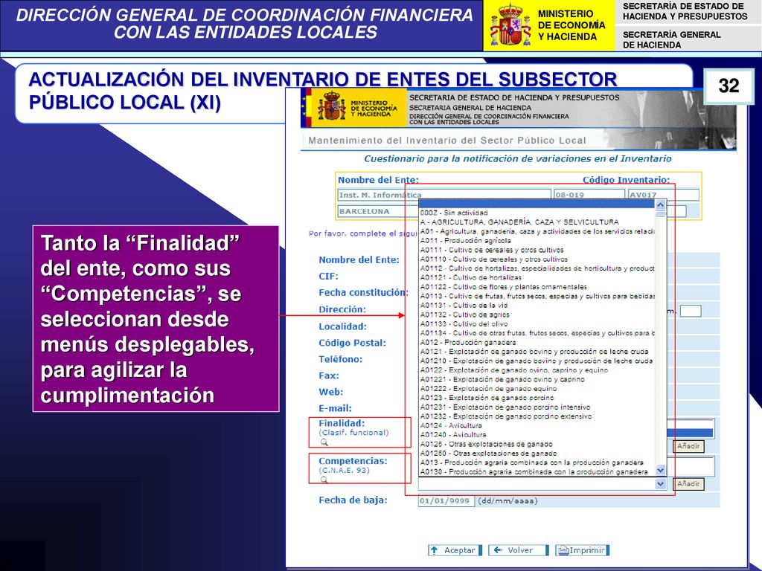762x571 pixels.
Task: Click the 'Código Postal:' label
Action: (x=352, y=343)
